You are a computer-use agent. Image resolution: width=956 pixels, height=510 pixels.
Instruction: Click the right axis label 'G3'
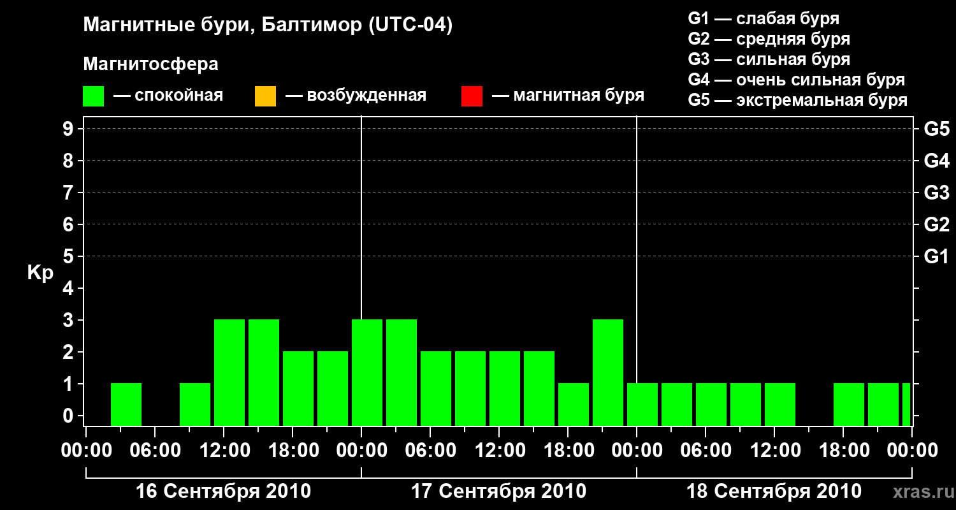click(936, 193)
